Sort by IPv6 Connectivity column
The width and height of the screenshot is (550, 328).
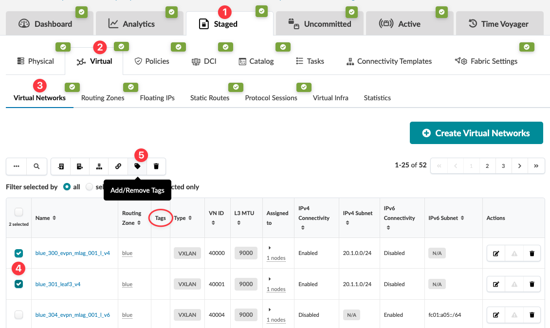point(388,228)
